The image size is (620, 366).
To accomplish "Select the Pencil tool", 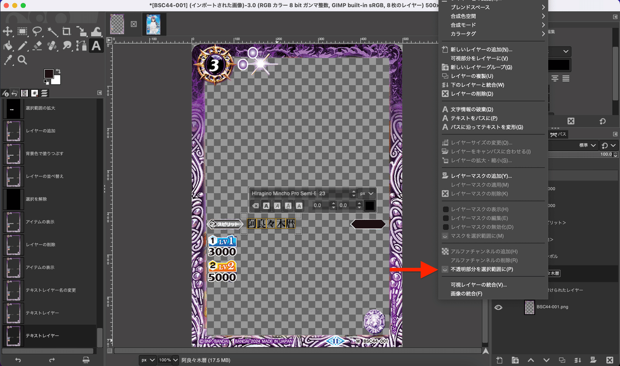I will [22, 46].
